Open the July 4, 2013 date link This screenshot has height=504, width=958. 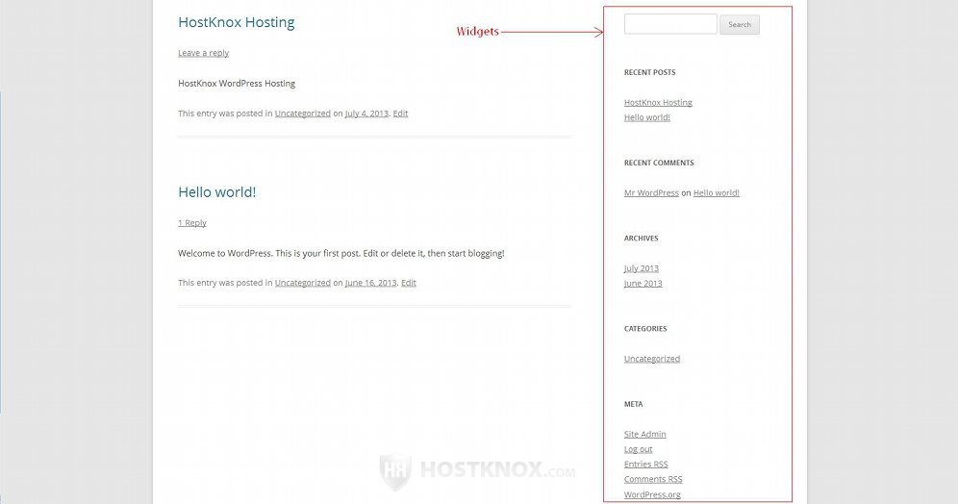366,113
